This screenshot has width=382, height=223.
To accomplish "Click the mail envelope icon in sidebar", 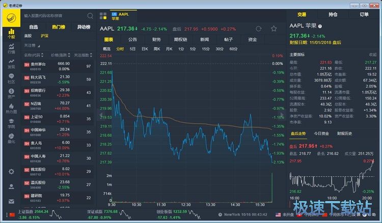I will (11, 201).
